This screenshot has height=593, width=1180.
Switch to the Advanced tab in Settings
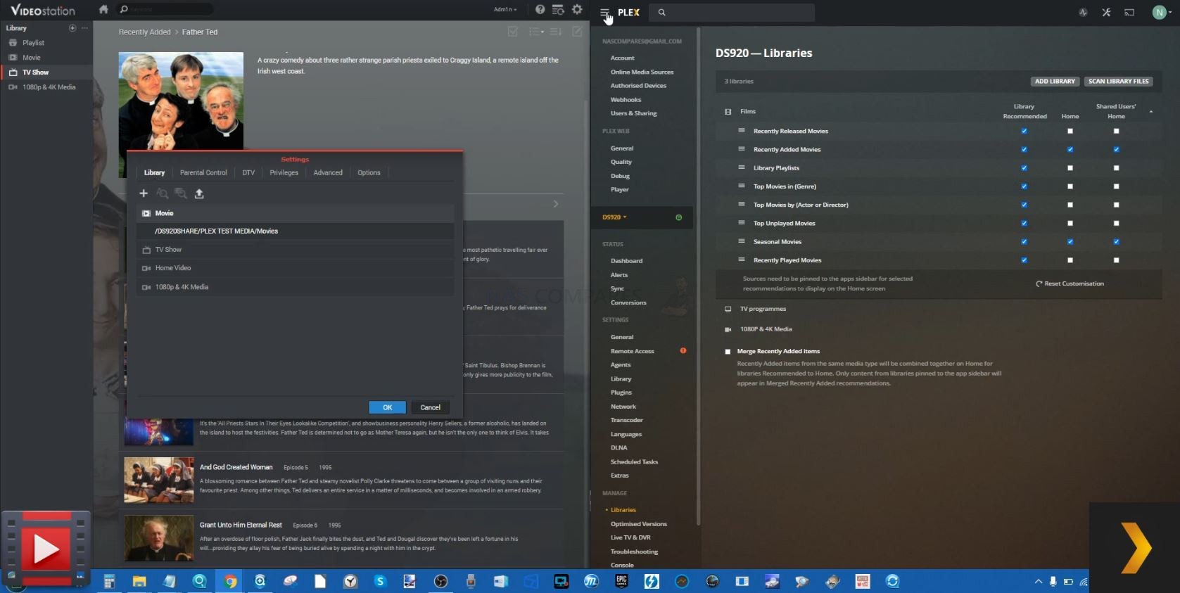pyautogui.click(x=328, y=172)
